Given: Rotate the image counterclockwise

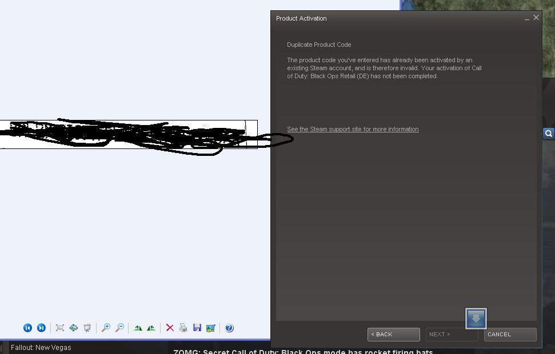Looking at the screenshot, I should pos(151,328).
